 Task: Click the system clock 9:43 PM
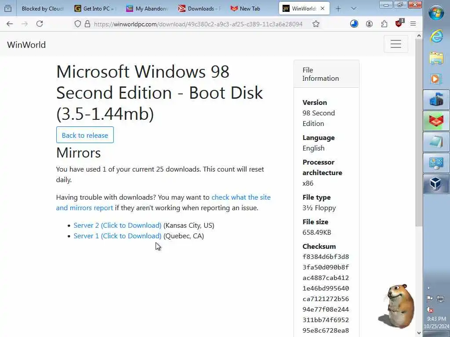[436, 319]
